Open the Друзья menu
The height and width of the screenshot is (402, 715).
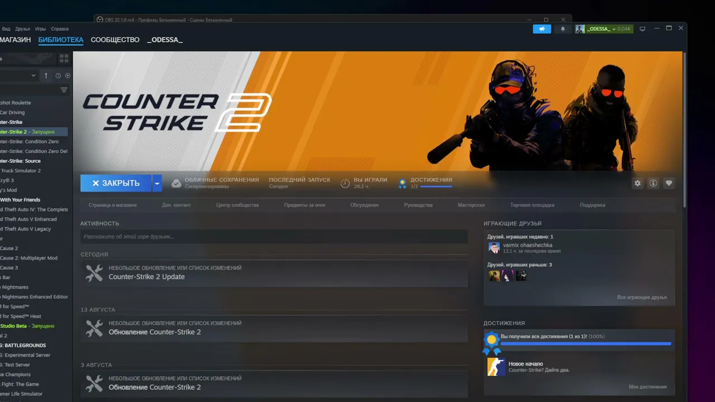point(23,29)
